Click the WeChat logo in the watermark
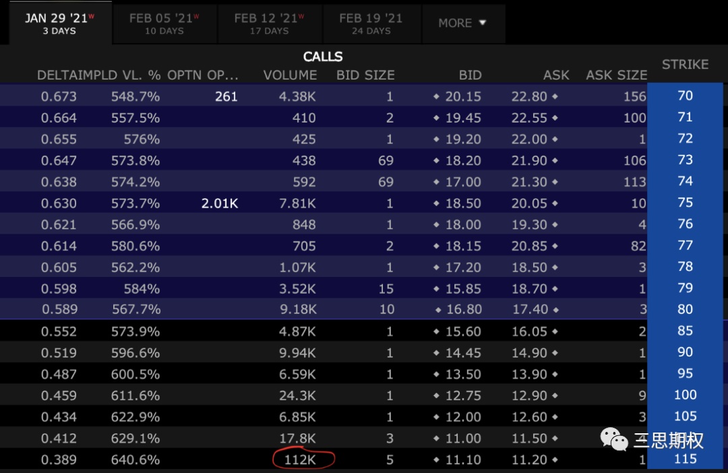This screenshot has height=473, width=728. pos(614,439)
